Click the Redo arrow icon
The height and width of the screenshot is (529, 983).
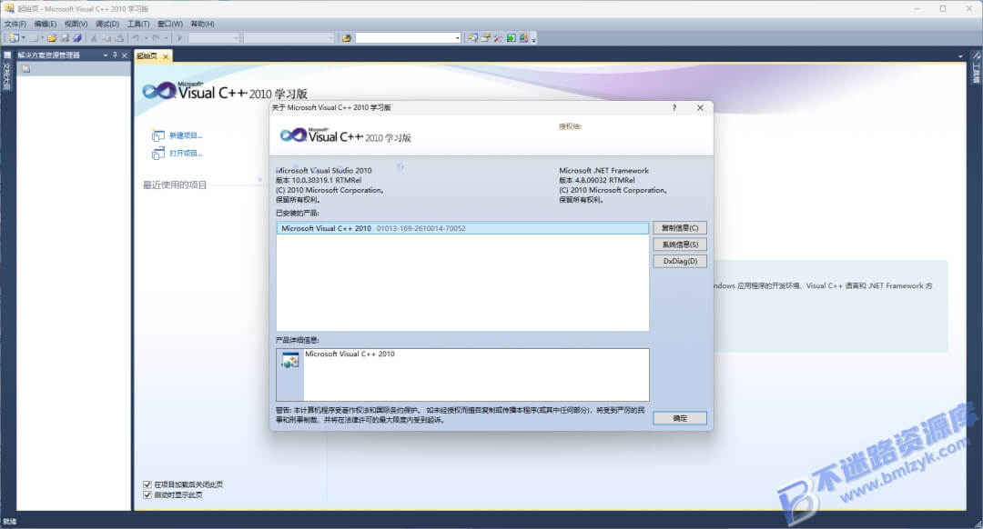[x=156, y=38]
